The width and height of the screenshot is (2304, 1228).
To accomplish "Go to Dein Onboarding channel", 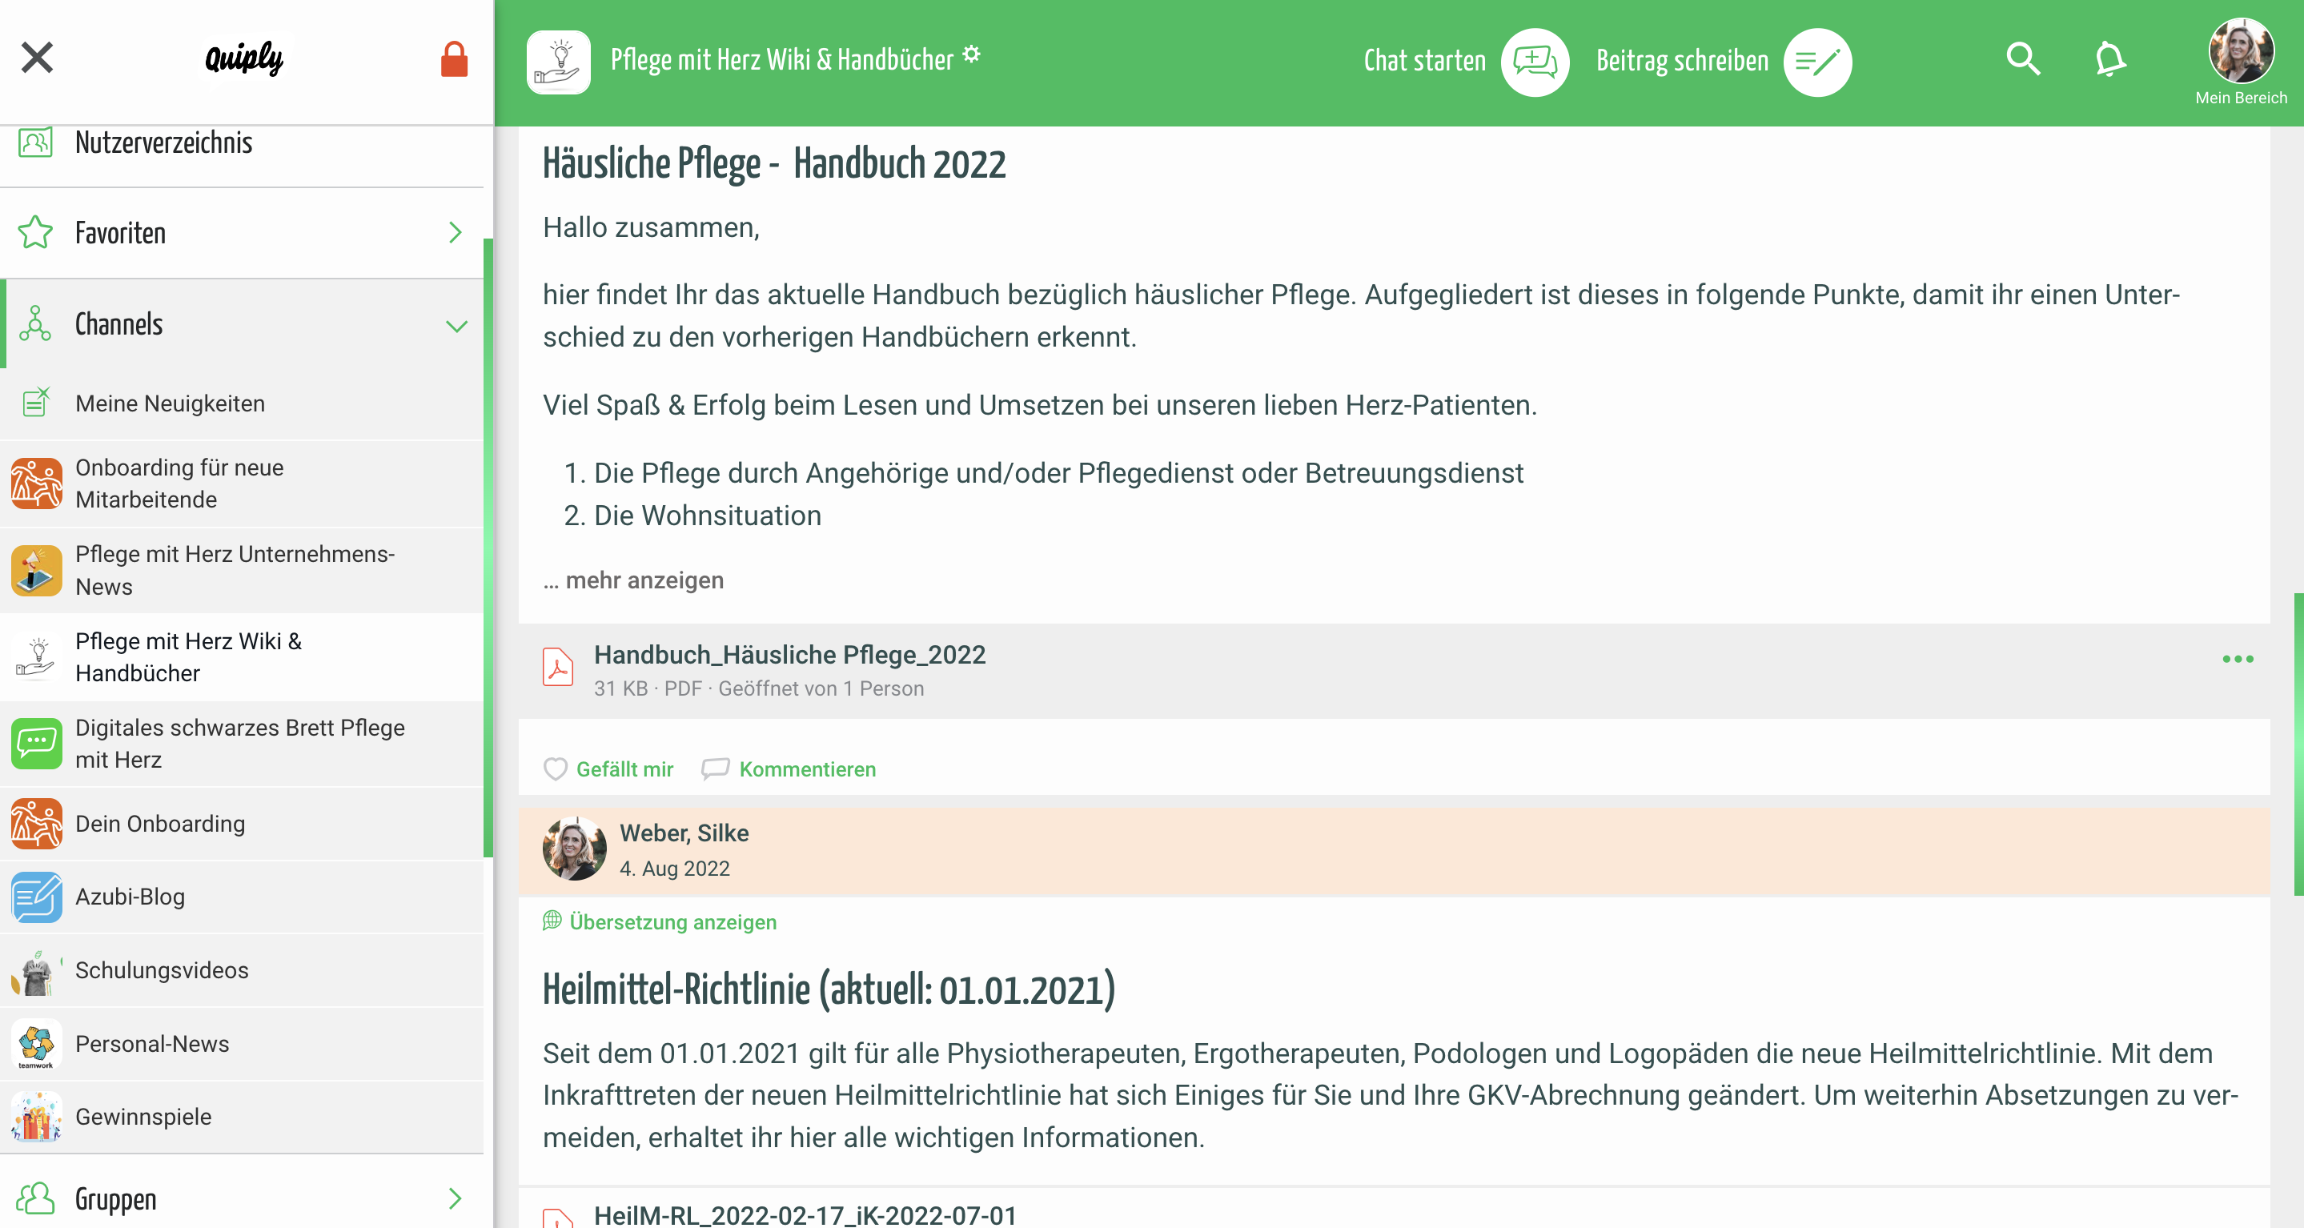I will click(242, 824).
